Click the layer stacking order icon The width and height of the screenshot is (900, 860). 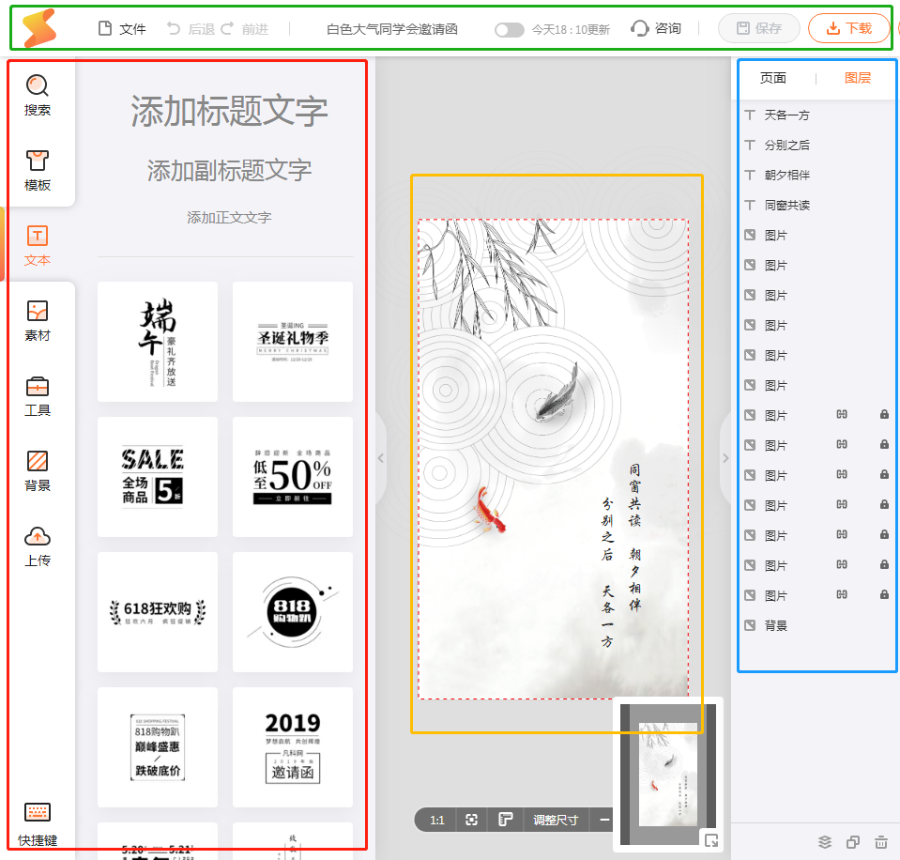point(824,842)
